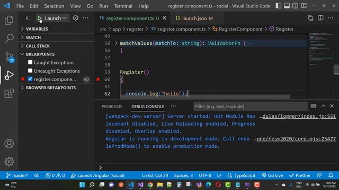
Task: Open the View menu
Action: tap(75, 6)
